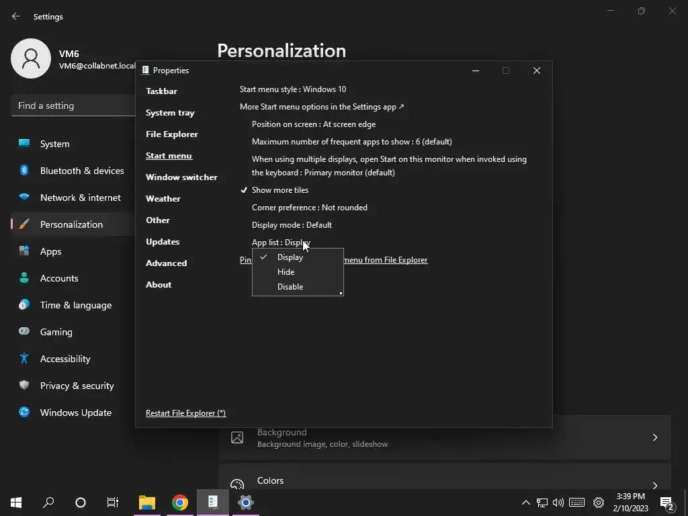Go back with Settings back arrow

[16, 16]
